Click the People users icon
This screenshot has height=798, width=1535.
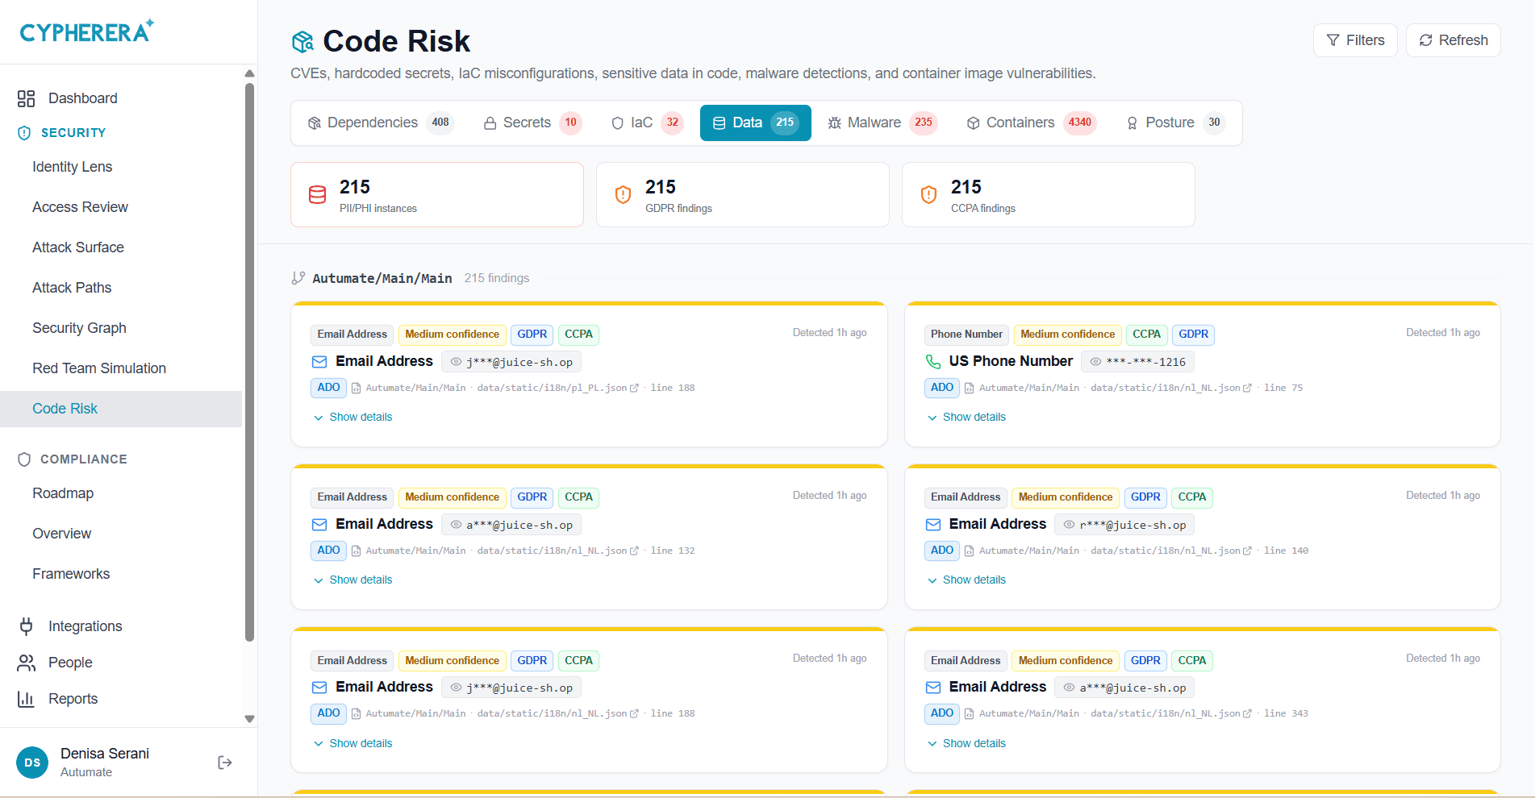click(26, 663)
